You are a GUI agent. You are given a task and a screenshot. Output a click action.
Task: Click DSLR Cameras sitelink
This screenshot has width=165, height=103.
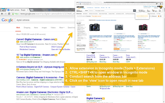[57, 47]
